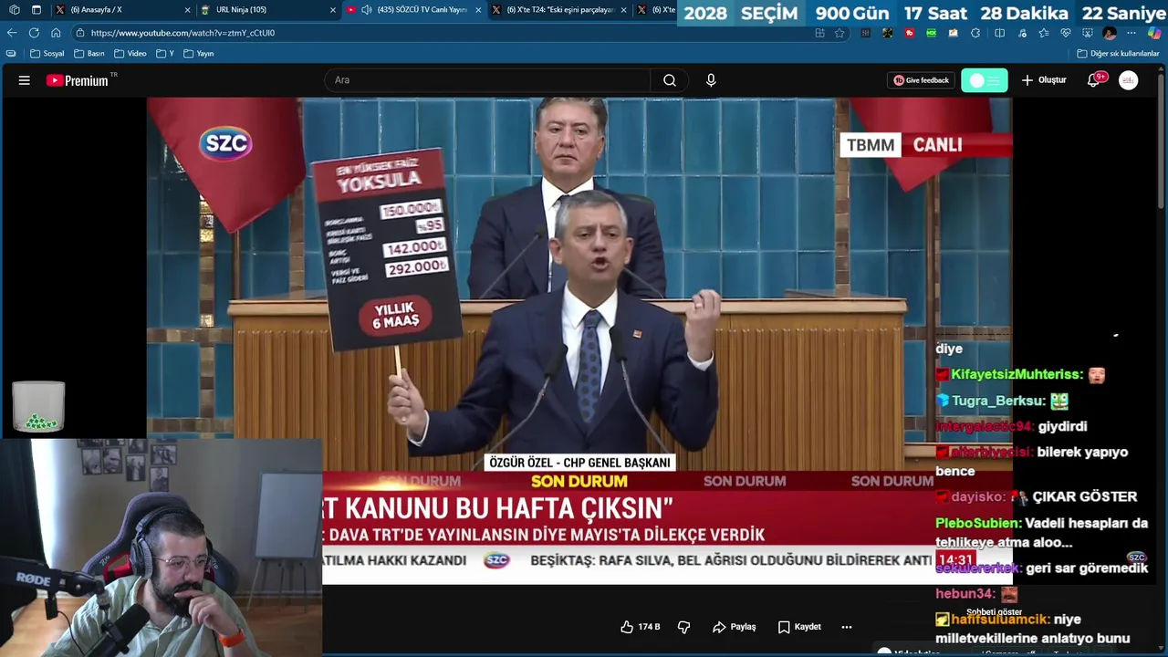Click the green MOX extension icon
Screen dimensions: 1168x657
coord(931,33)
